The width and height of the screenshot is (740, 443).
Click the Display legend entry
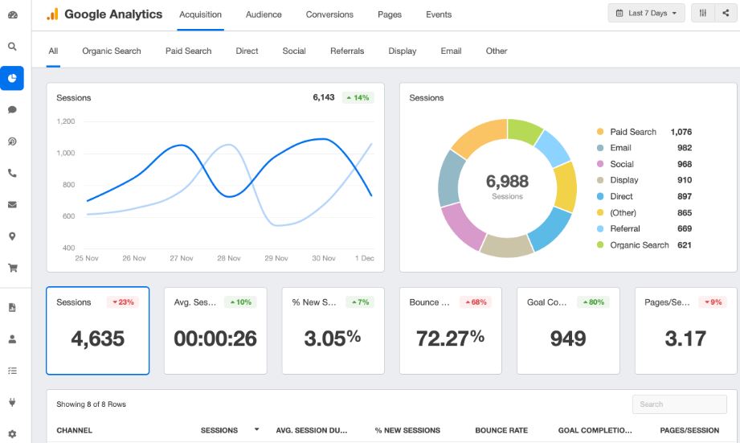click(644, 180)
